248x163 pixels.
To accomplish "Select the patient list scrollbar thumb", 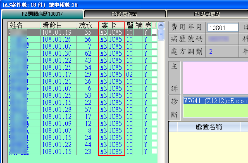I will (161, 35).
